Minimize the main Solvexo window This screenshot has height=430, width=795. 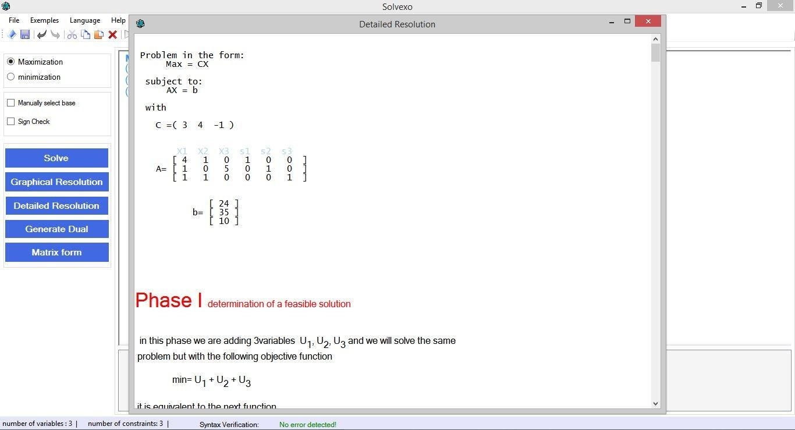(x=744, y=6)
